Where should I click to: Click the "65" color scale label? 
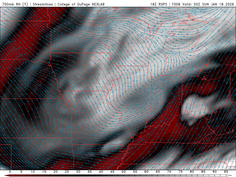[x=158, y=172]
